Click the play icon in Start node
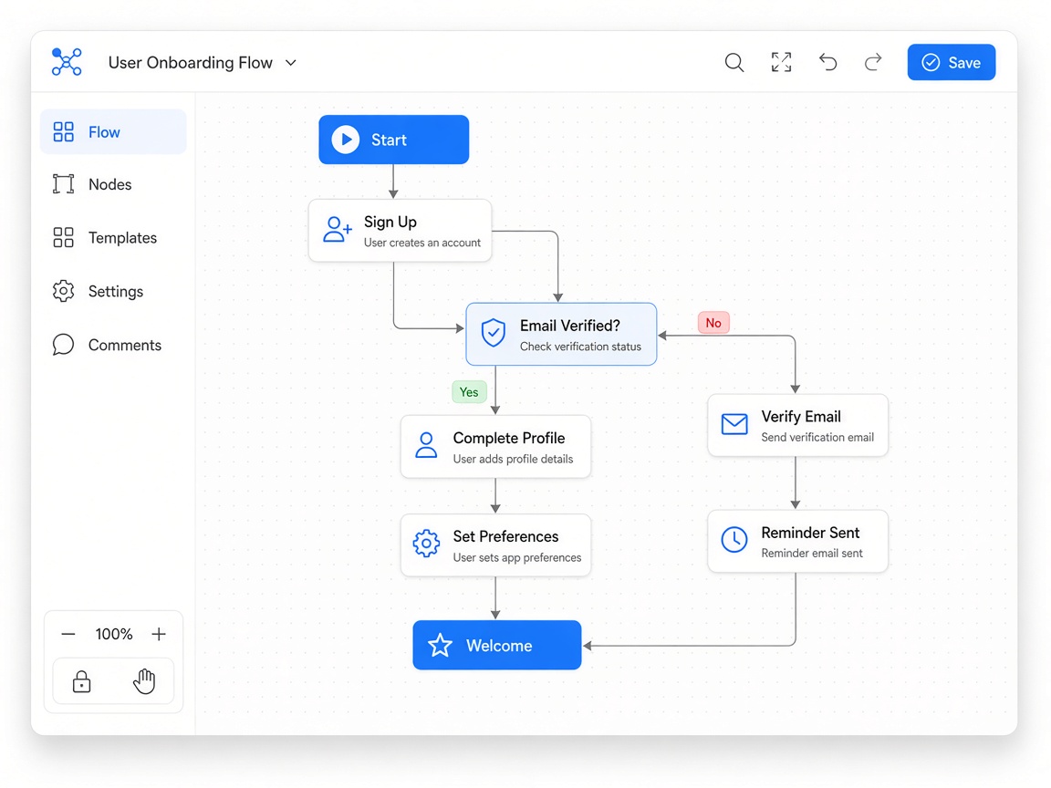 pyautogui.click(x=346, y=140)
